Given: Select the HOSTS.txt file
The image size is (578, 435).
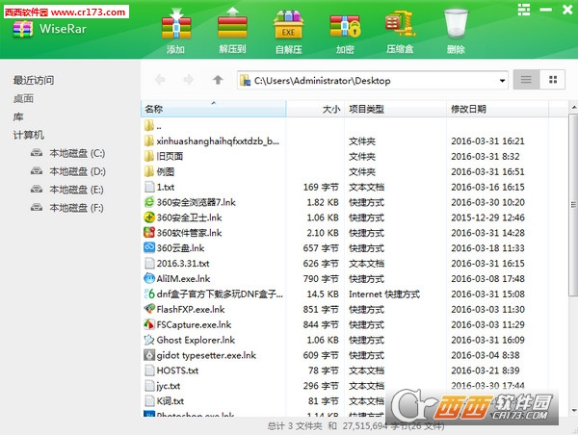Looking at the screenshot, I should (x=177, y=371).
